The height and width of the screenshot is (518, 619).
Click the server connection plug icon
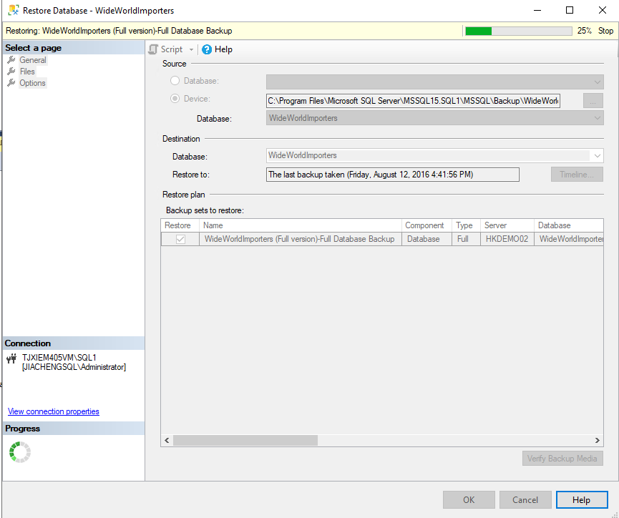[x=11, y=358]
